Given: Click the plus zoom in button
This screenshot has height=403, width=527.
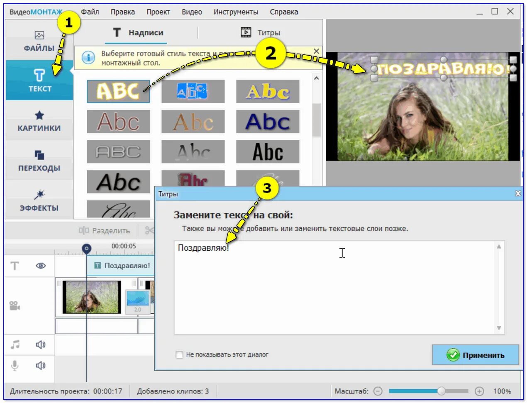Looking at the screenshot, I should [x=479, y=391].
